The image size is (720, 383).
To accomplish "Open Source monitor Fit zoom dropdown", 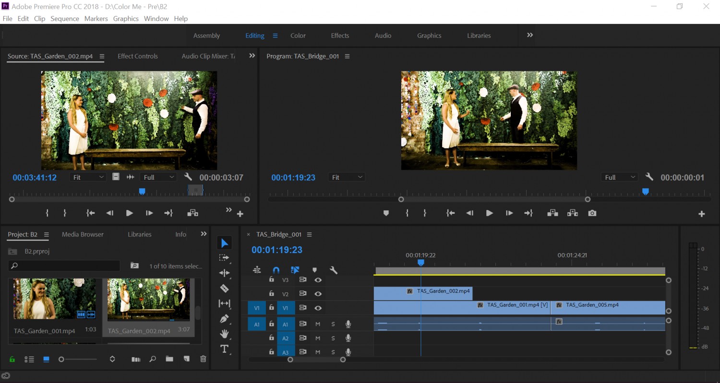I will coord(88,177).
